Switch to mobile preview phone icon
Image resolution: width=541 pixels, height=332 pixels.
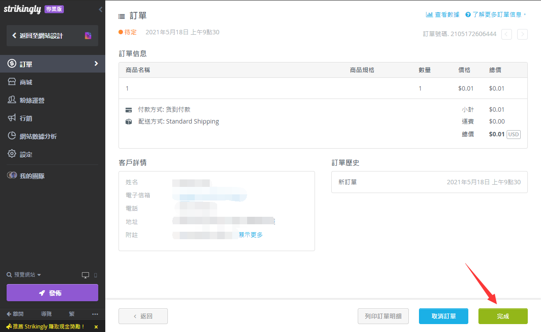(x=96, y=275)
